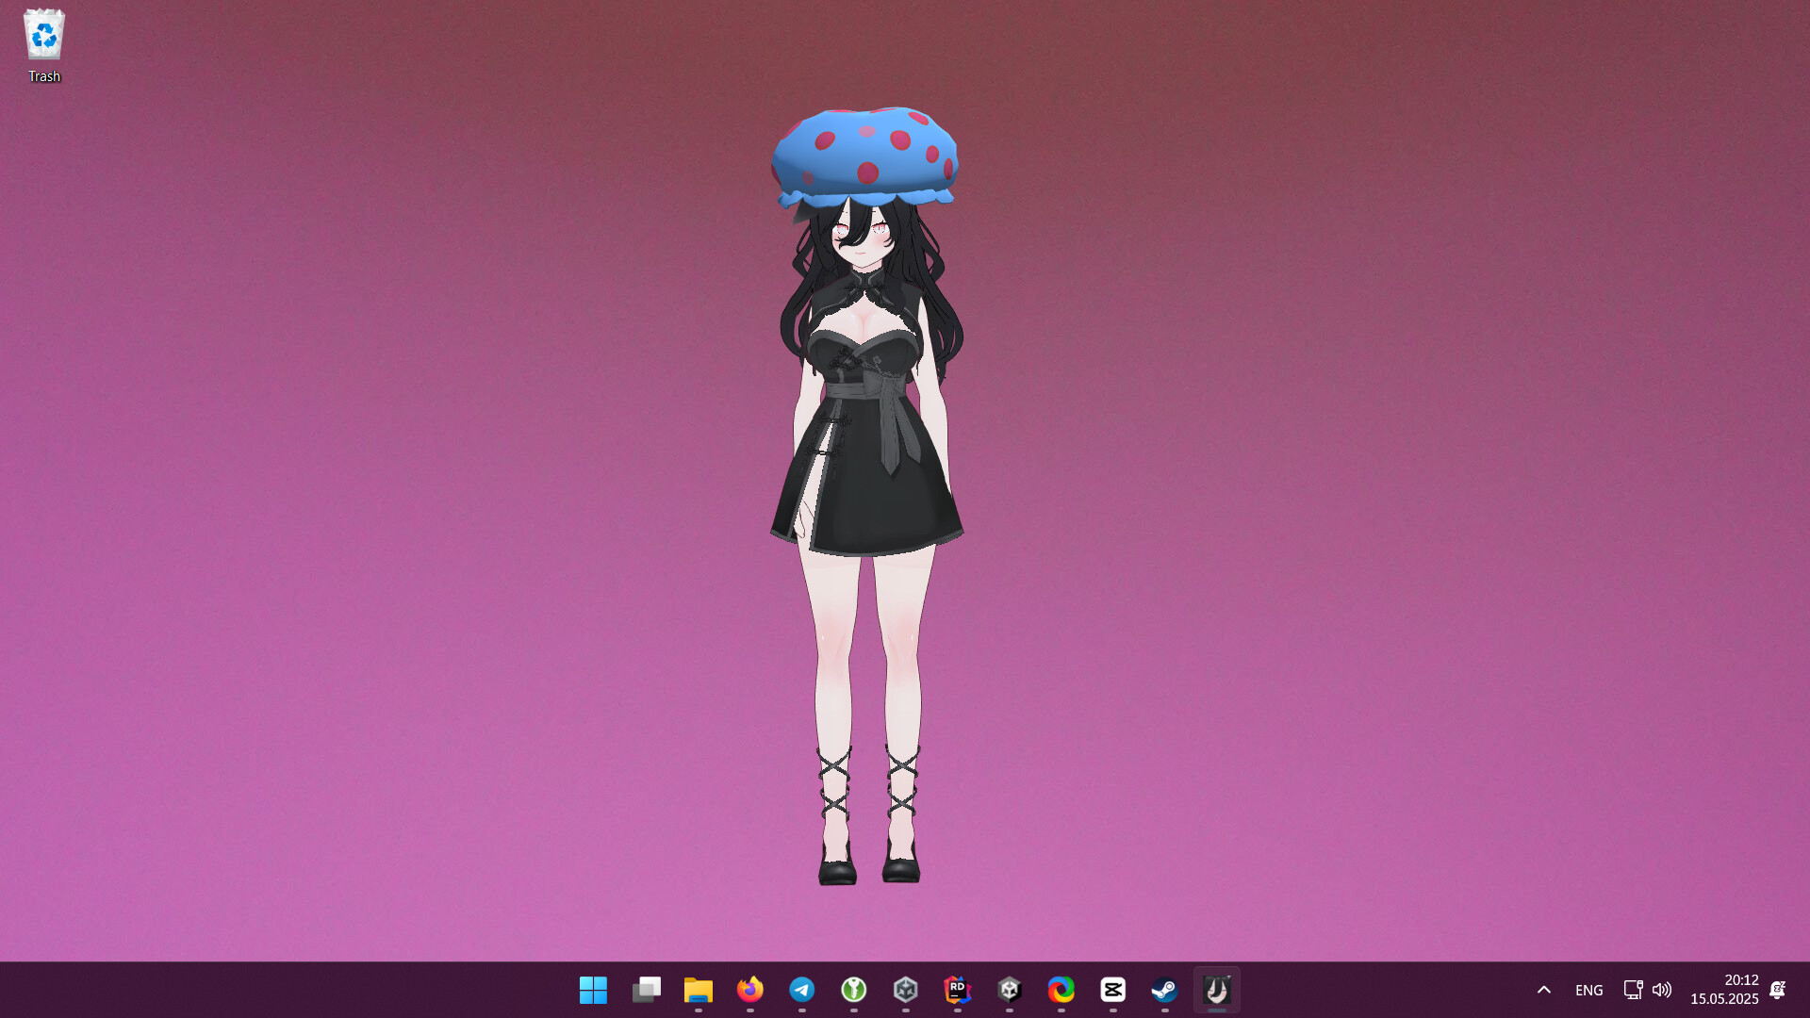This screenshot has height=1018, width=1810.
Task: Launch Telegram messenger
Action: click(x=803, y=990)
